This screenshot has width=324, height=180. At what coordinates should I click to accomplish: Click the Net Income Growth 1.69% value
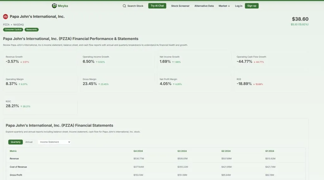click(165, 62)
